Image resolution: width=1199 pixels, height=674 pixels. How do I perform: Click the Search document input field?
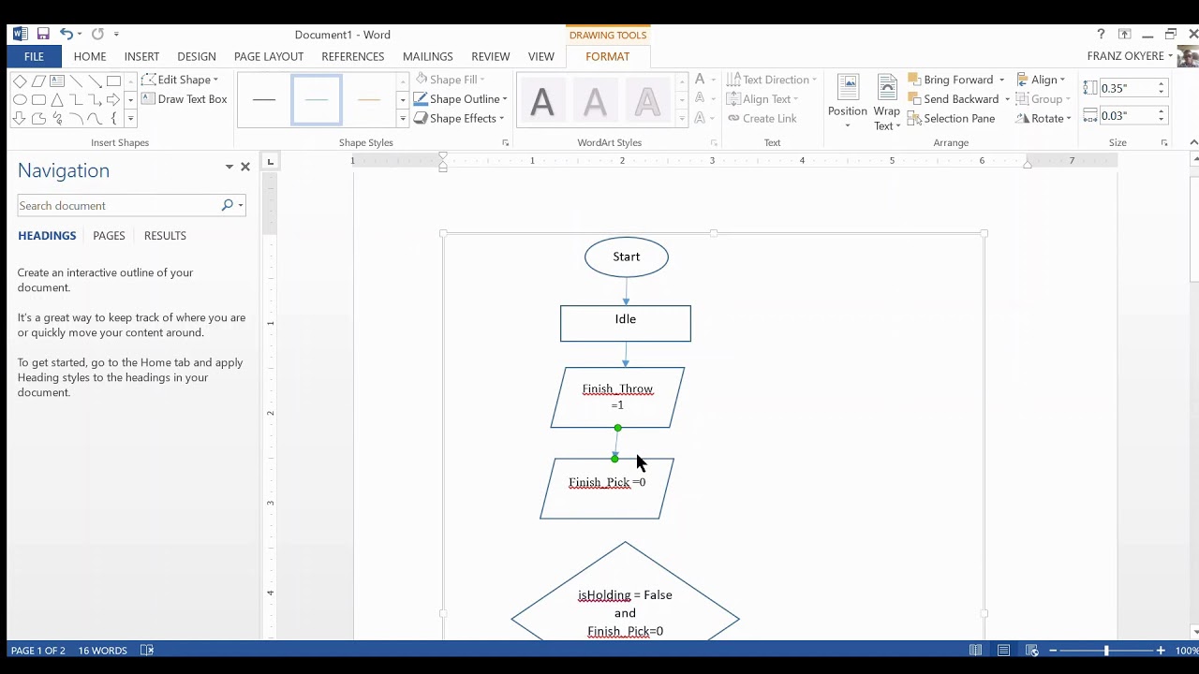[119, 205]
